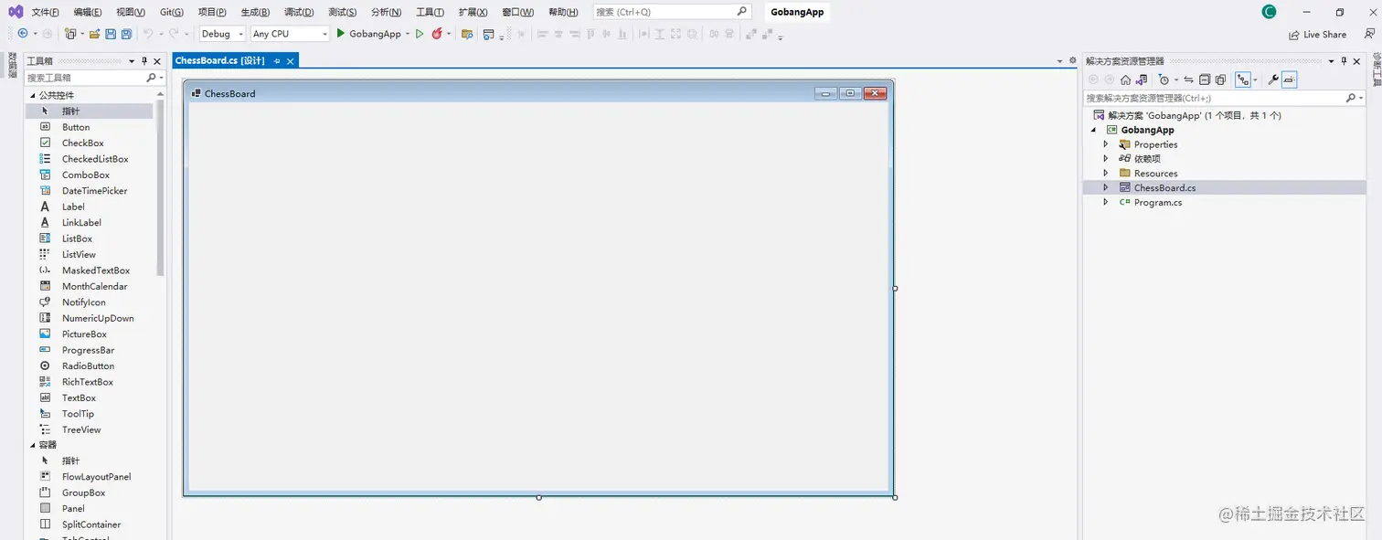Screen dimensions: 1382x540
Task: Select the ComboBox control in toolbox
Action: [86, 175]
